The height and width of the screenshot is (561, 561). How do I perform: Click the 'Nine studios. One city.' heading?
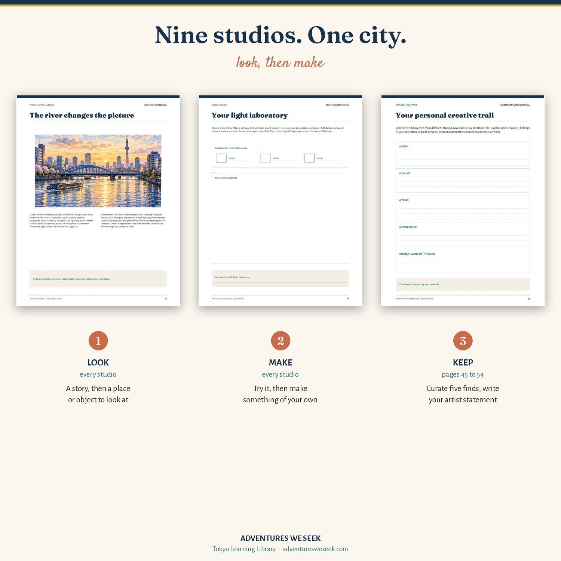280,36
